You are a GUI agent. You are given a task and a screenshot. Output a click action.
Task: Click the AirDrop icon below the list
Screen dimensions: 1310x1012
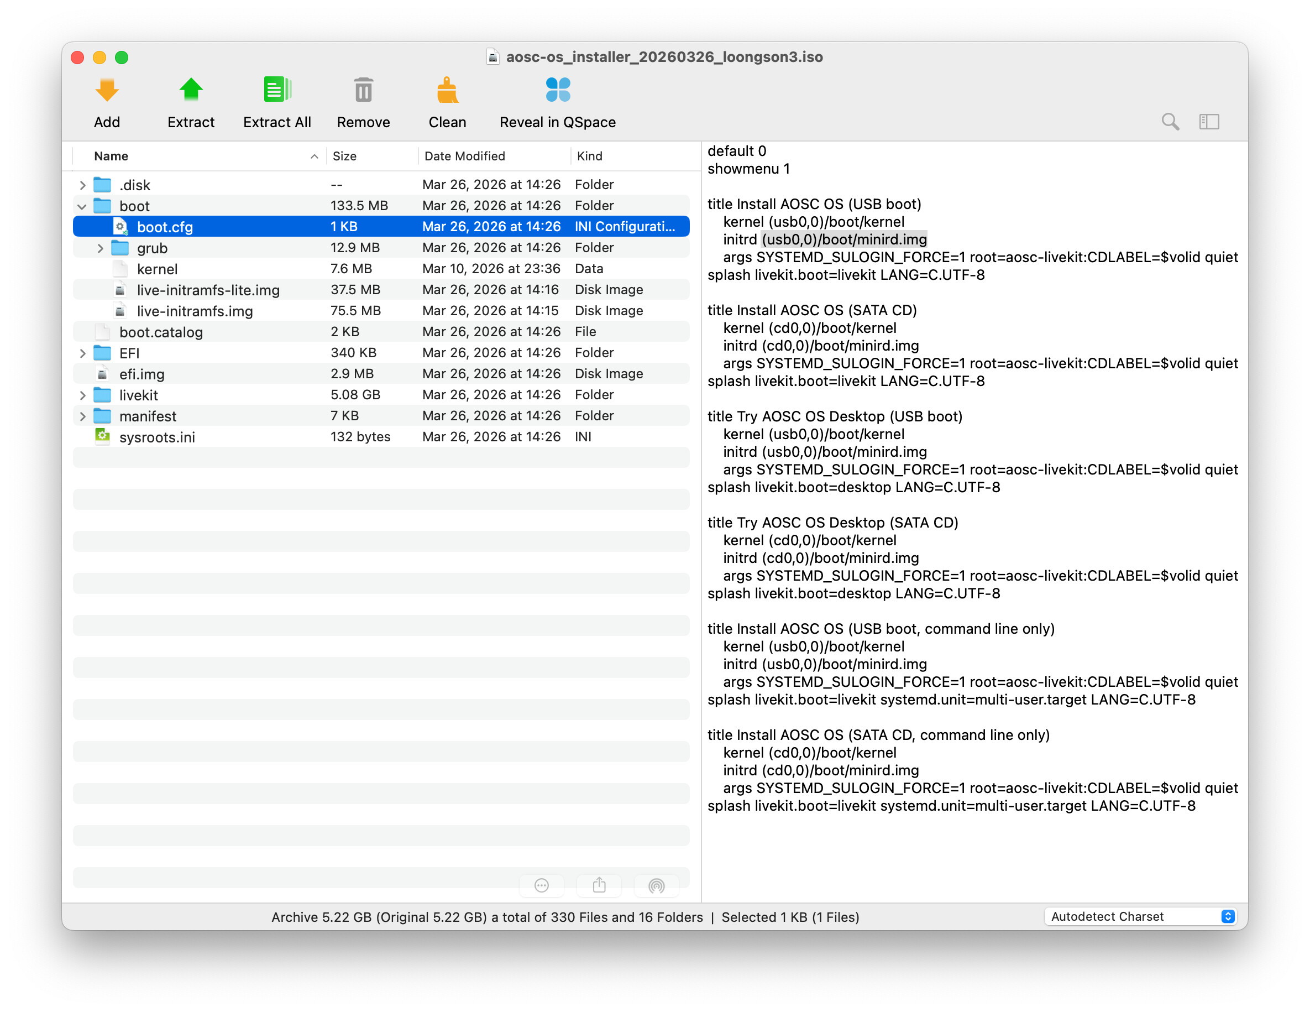656,885
